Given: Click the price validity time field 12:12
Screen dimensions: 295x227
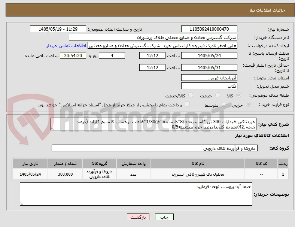Looking at the screenshot, I should (x=152, y=67).
